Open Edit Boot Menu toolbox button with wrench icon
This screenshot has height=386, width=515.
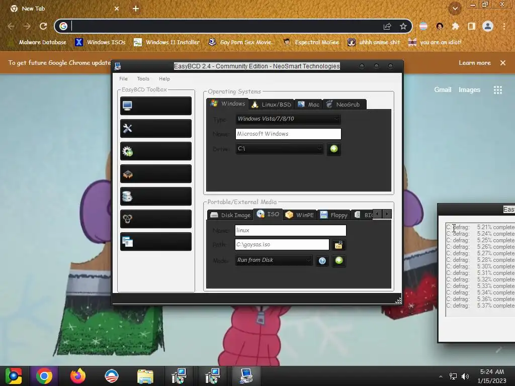point(156,128)
